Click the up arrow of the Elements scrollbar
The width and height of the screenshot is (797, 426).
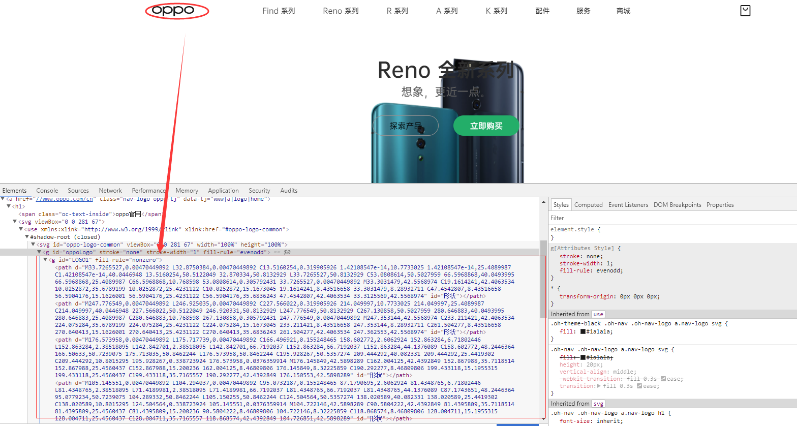click(543, 202)
